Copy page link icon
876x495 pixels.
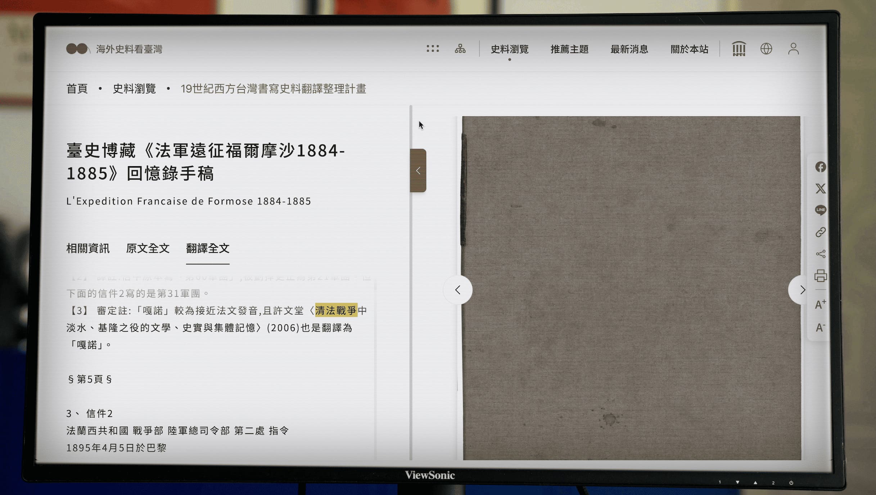(x=820, y=232)
